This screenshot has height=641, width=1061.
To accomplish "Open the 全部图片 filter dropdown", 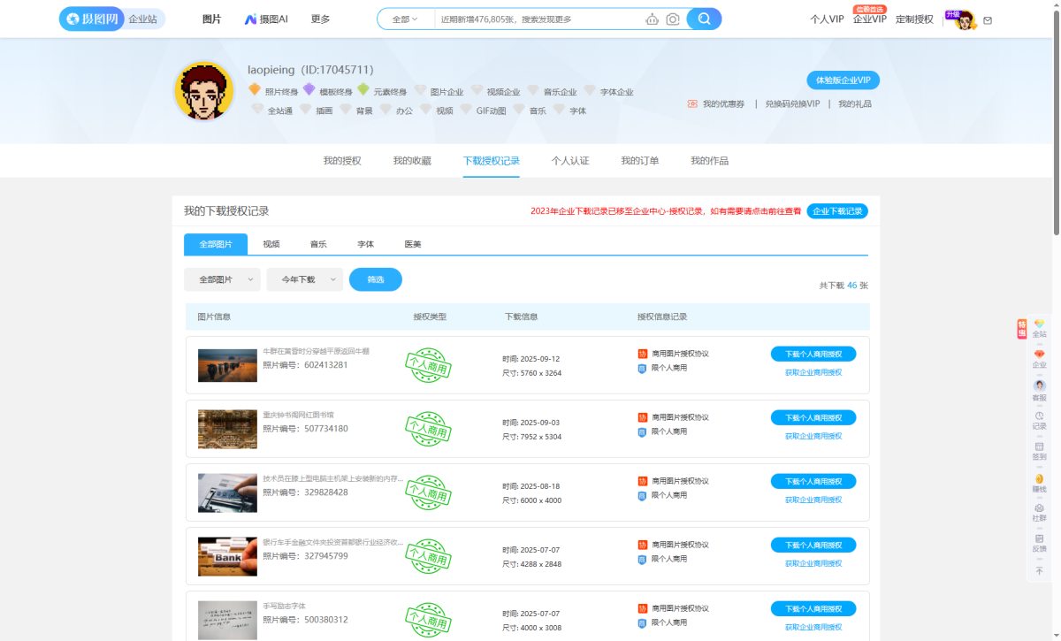I will (222, 279).
